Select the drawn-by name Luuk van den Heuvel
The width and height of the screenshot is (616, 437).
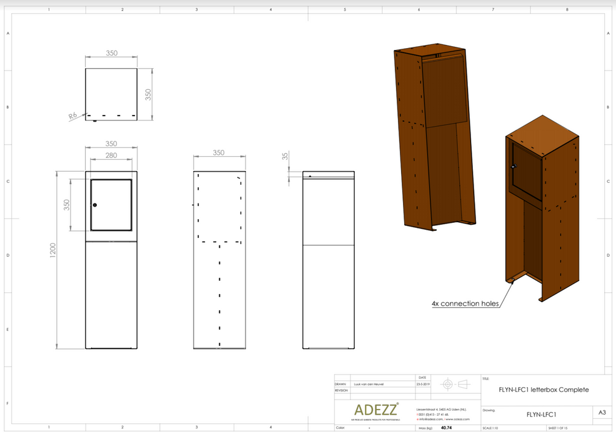click(369, 384)
